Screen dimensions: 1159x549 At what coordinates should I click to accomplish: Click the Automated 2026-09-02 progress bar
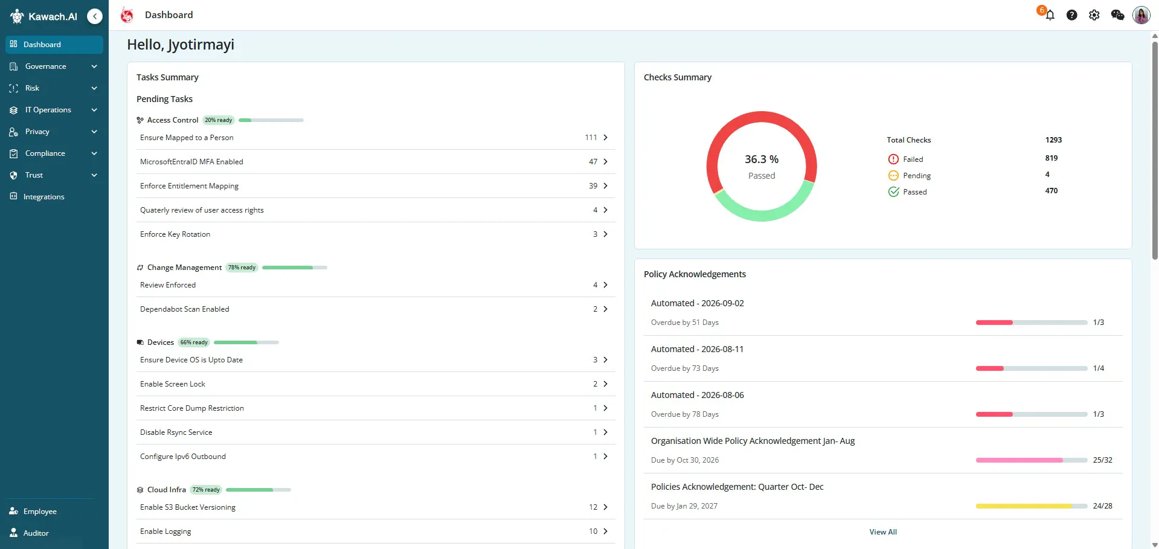click(1032, 323)
